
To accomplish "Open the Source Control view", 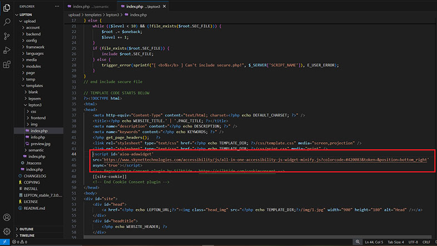I will [7, 36].
